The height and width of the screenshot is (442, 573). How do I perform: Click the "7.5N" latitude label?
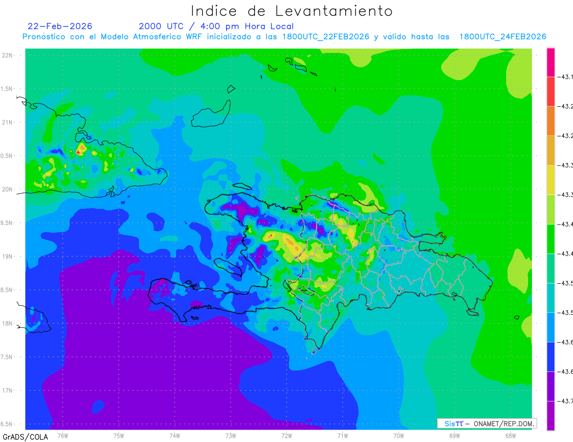[7, 357]
